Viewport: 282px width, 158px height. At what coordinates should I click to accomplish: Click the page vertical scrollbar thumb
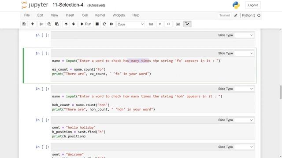click(x=281, y=92)
